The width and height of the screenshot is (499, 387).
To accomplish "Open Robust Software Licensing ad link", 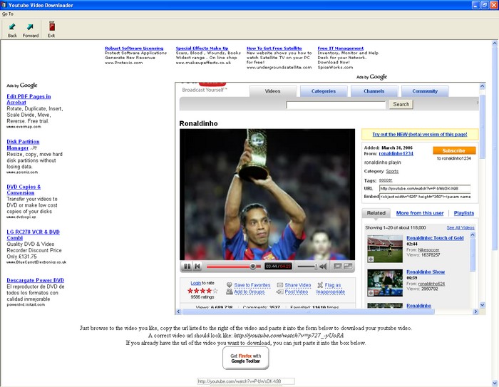I will (134, 48).
